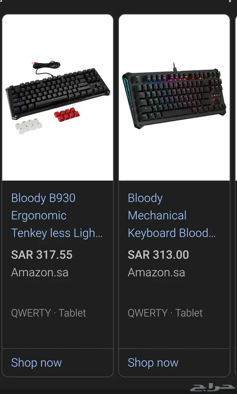Click the SAR 317.55 price

coord(42,255)
